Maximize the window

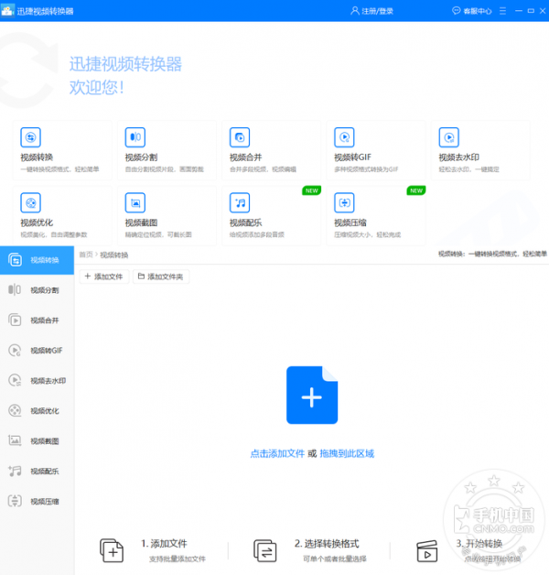(x=531, y=11)
